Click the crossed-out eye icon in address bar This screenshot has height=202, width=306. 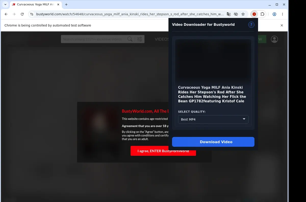(236, 14)
